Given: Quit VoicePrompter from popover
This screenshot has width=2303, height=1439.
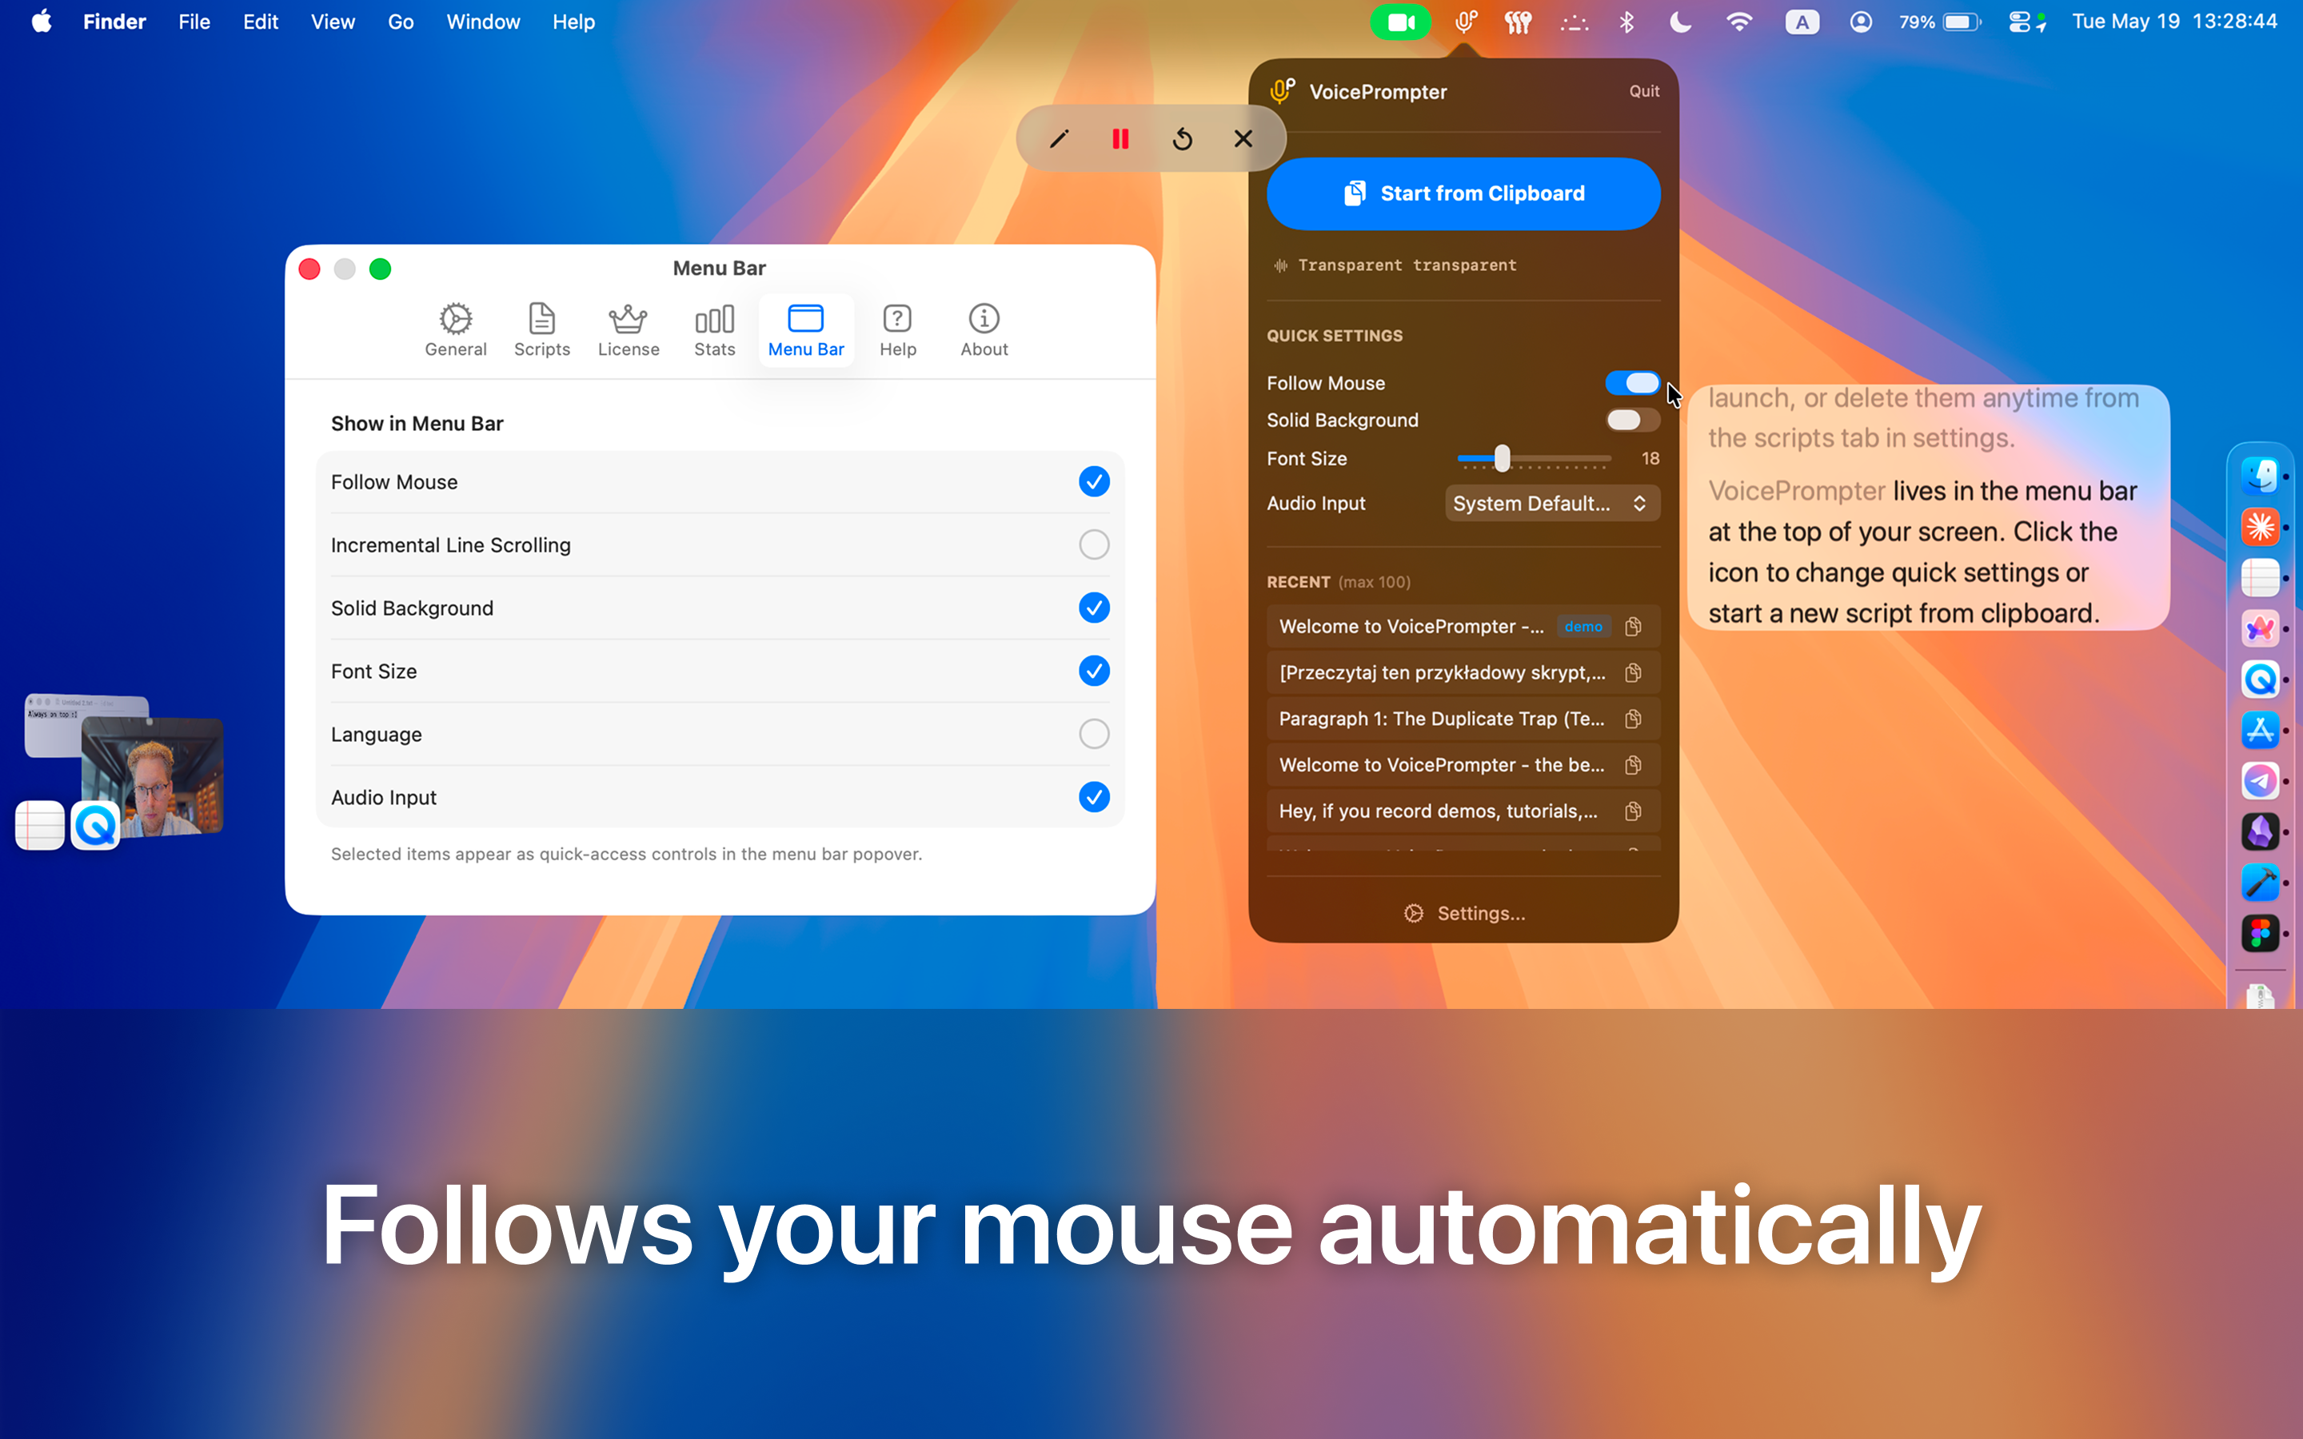Looking at the screenshot, I should pyautogui.click(x=1643, y=91).
